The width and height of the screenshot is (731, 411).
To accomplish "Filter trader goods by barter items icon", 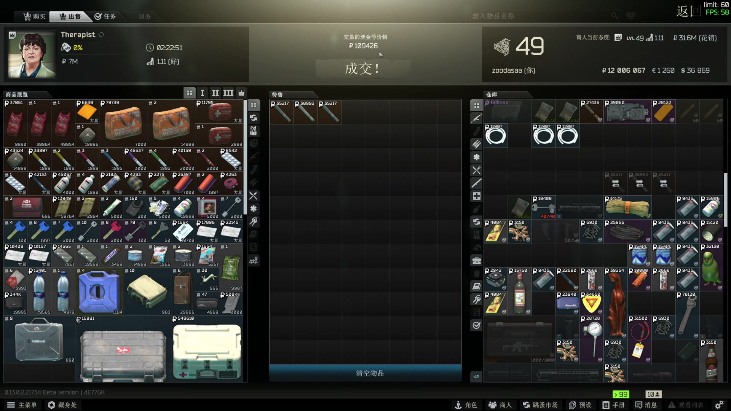I will click(254, 118).
